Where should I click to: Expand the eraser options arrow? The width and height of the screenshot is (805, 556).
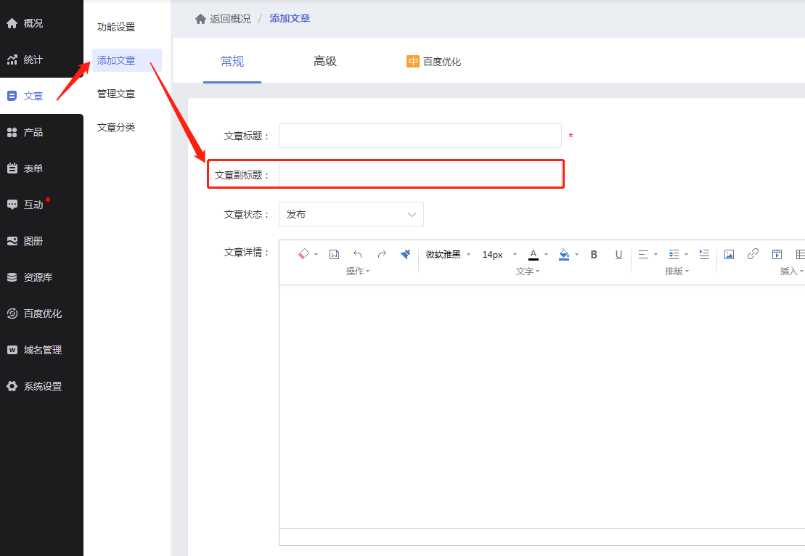point(316,255)
